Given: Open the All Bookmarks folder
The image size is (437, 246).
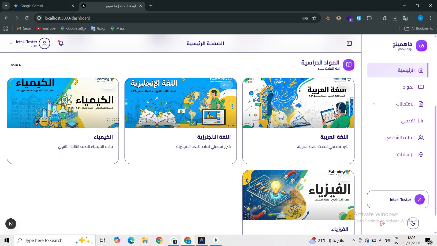Looking at the screenshot, I should point(418,28).
